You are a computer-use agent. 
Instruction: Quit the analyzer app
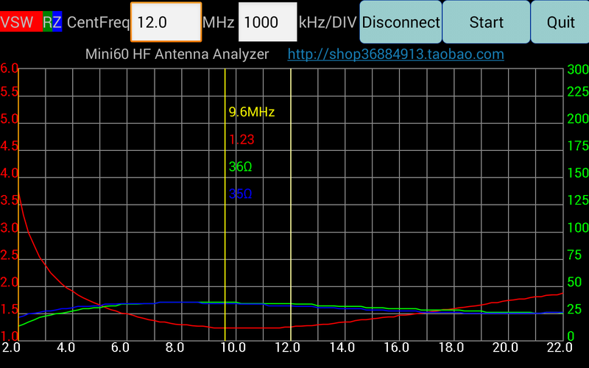[560, 22]
